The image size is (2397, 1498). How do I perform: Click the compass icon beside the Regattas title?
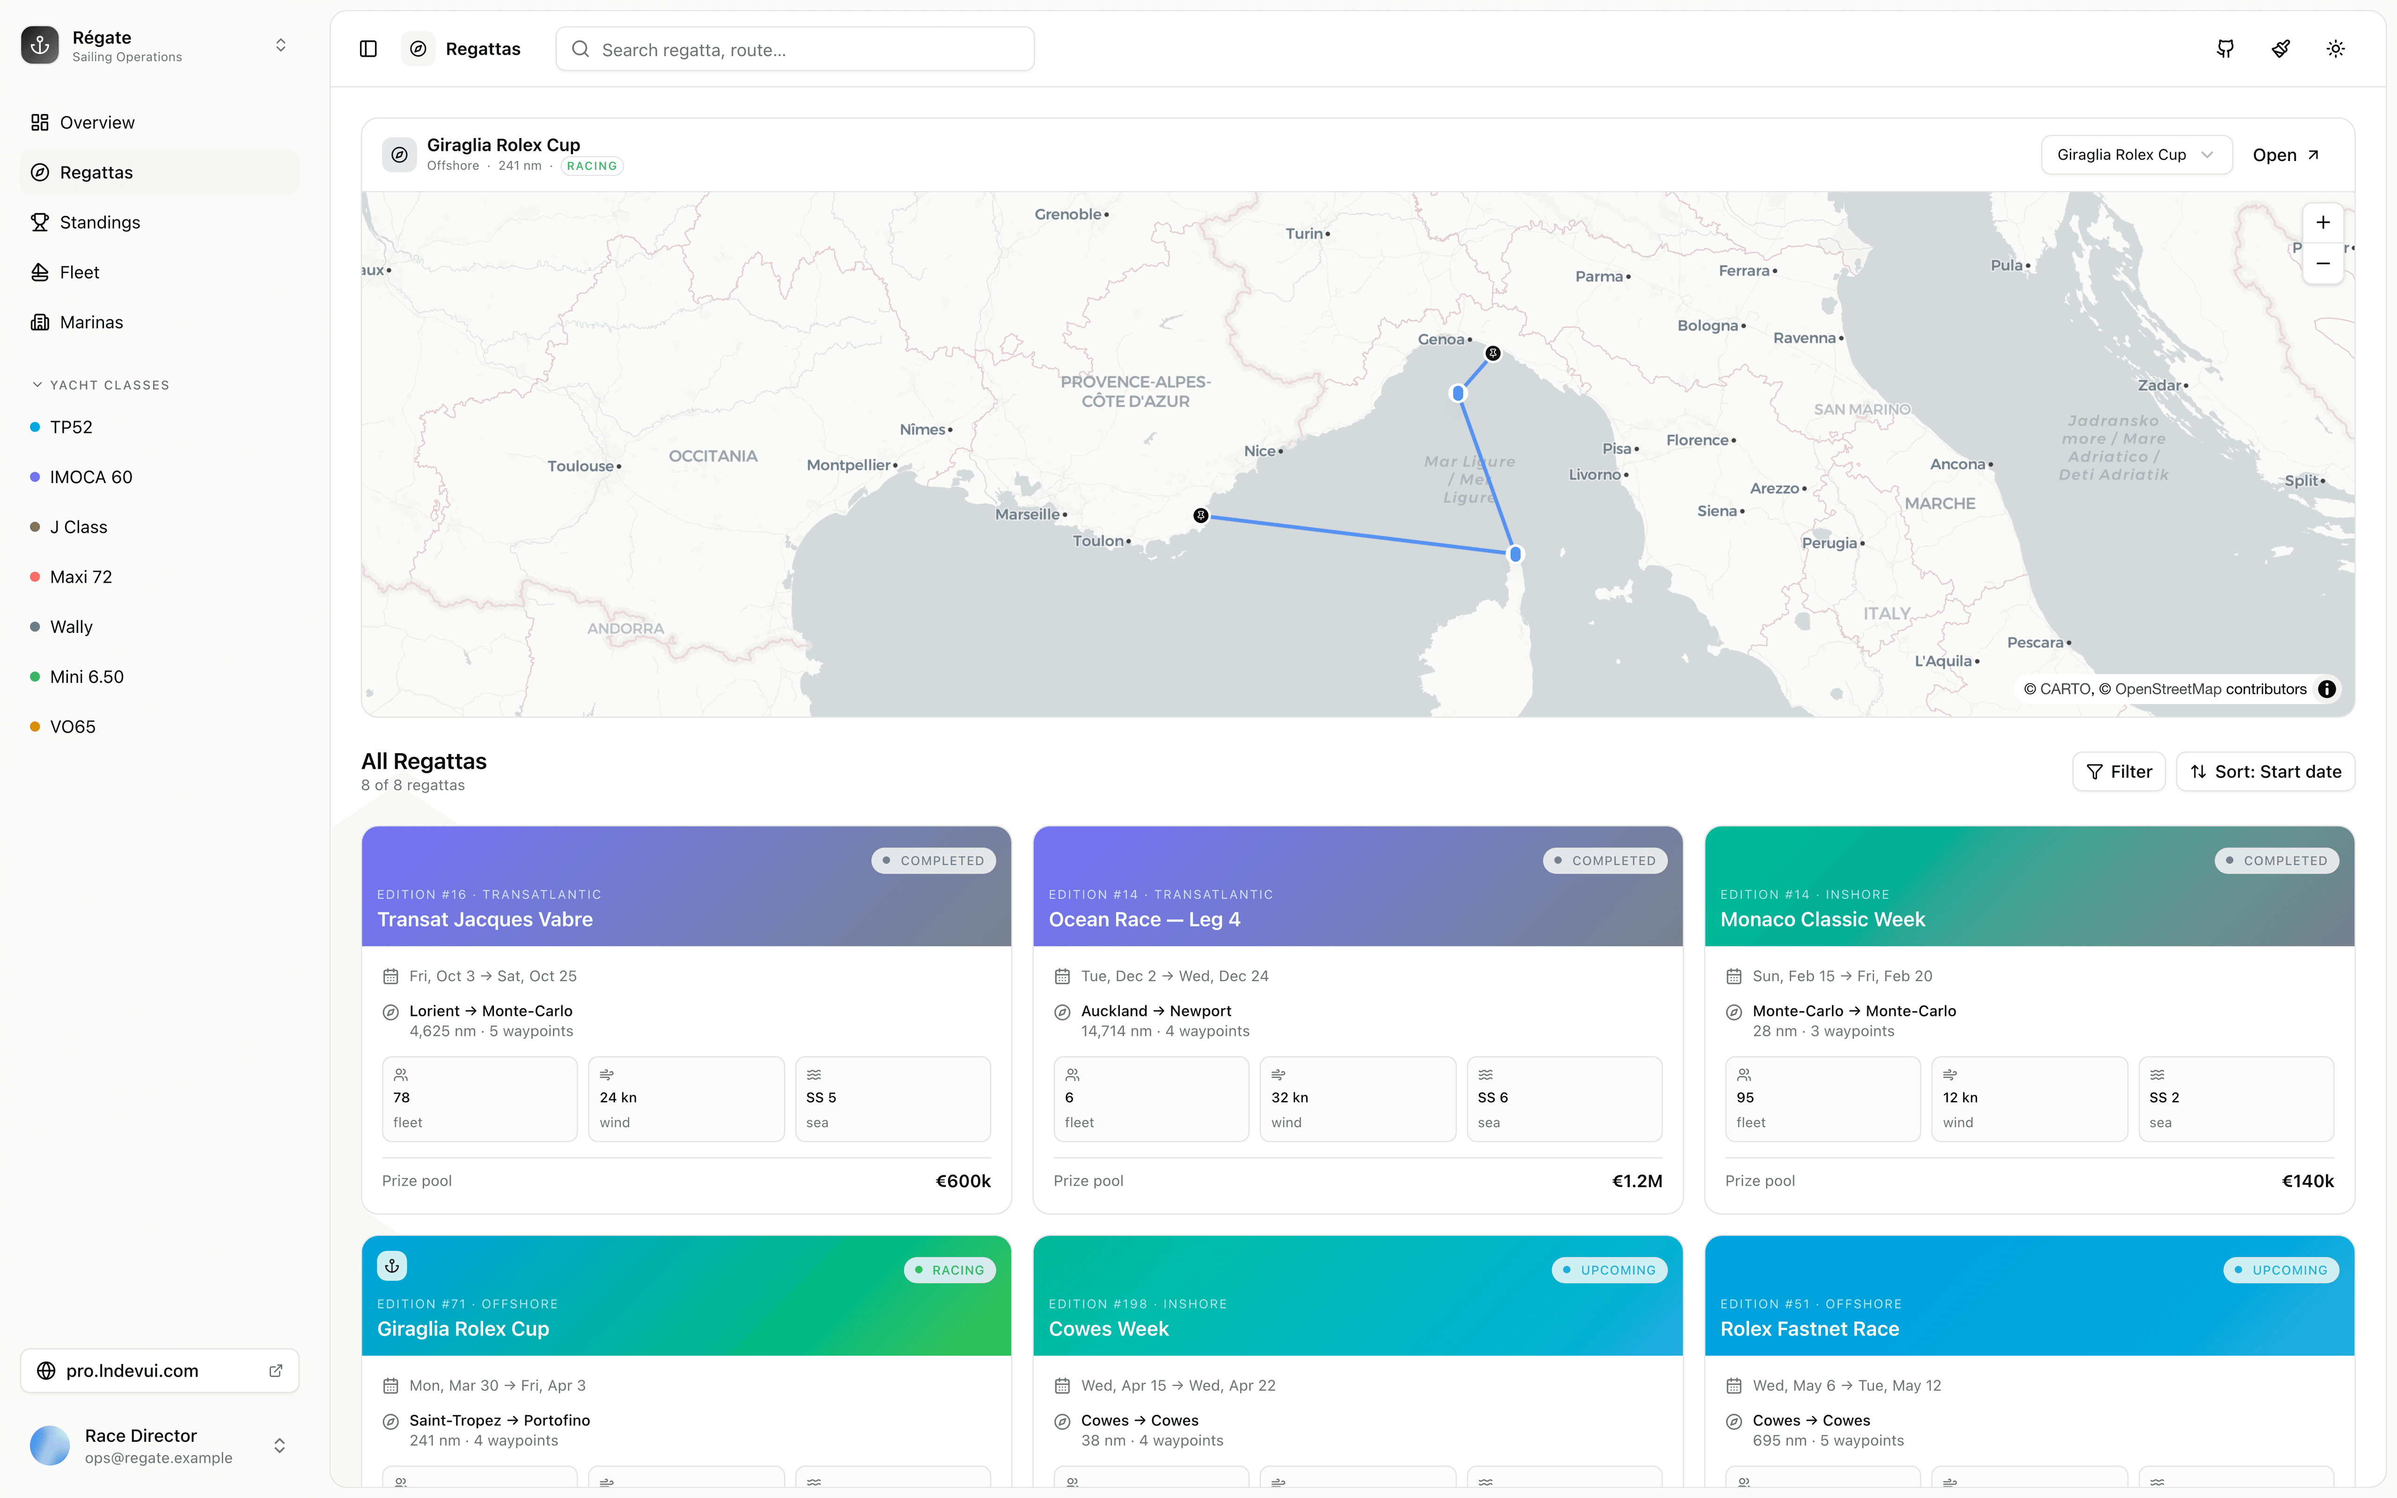tap(418, 49)
